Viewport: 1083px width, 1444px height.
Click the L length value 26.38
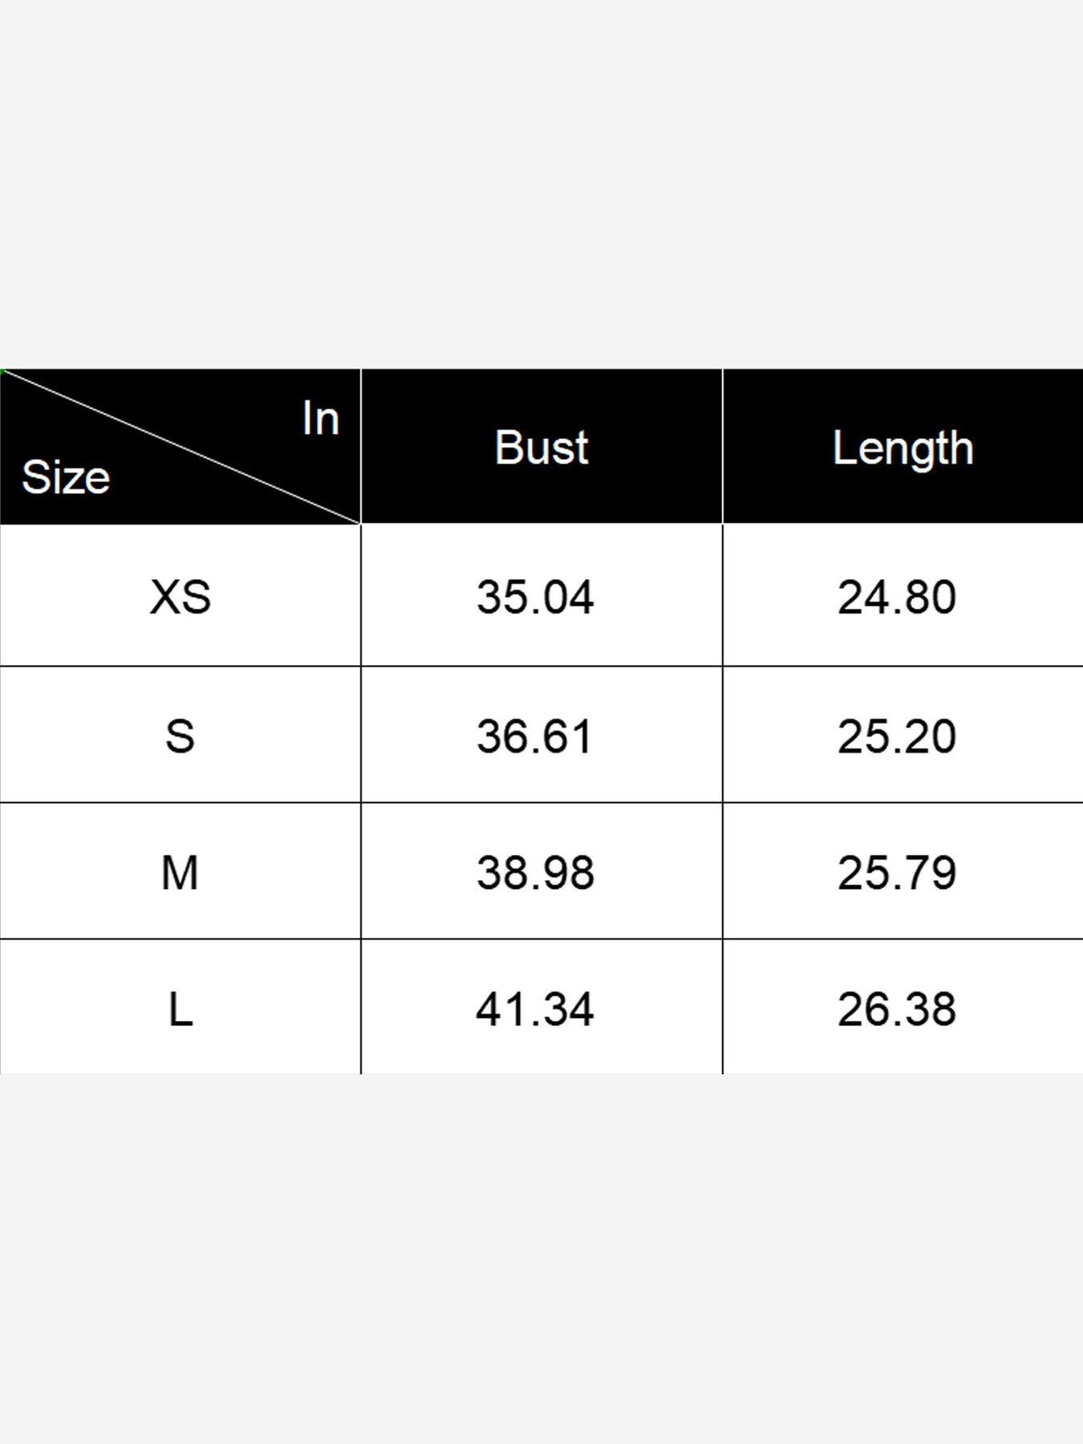pos(897,1009)
